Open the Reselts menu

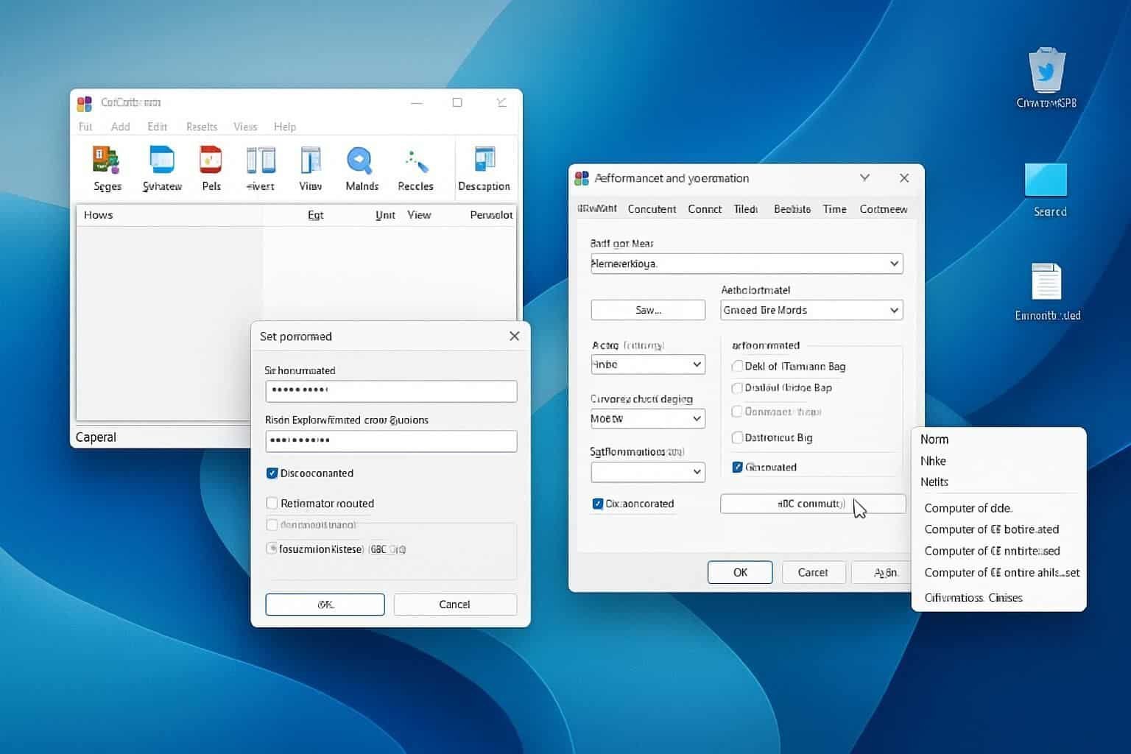tap(202, 127)
